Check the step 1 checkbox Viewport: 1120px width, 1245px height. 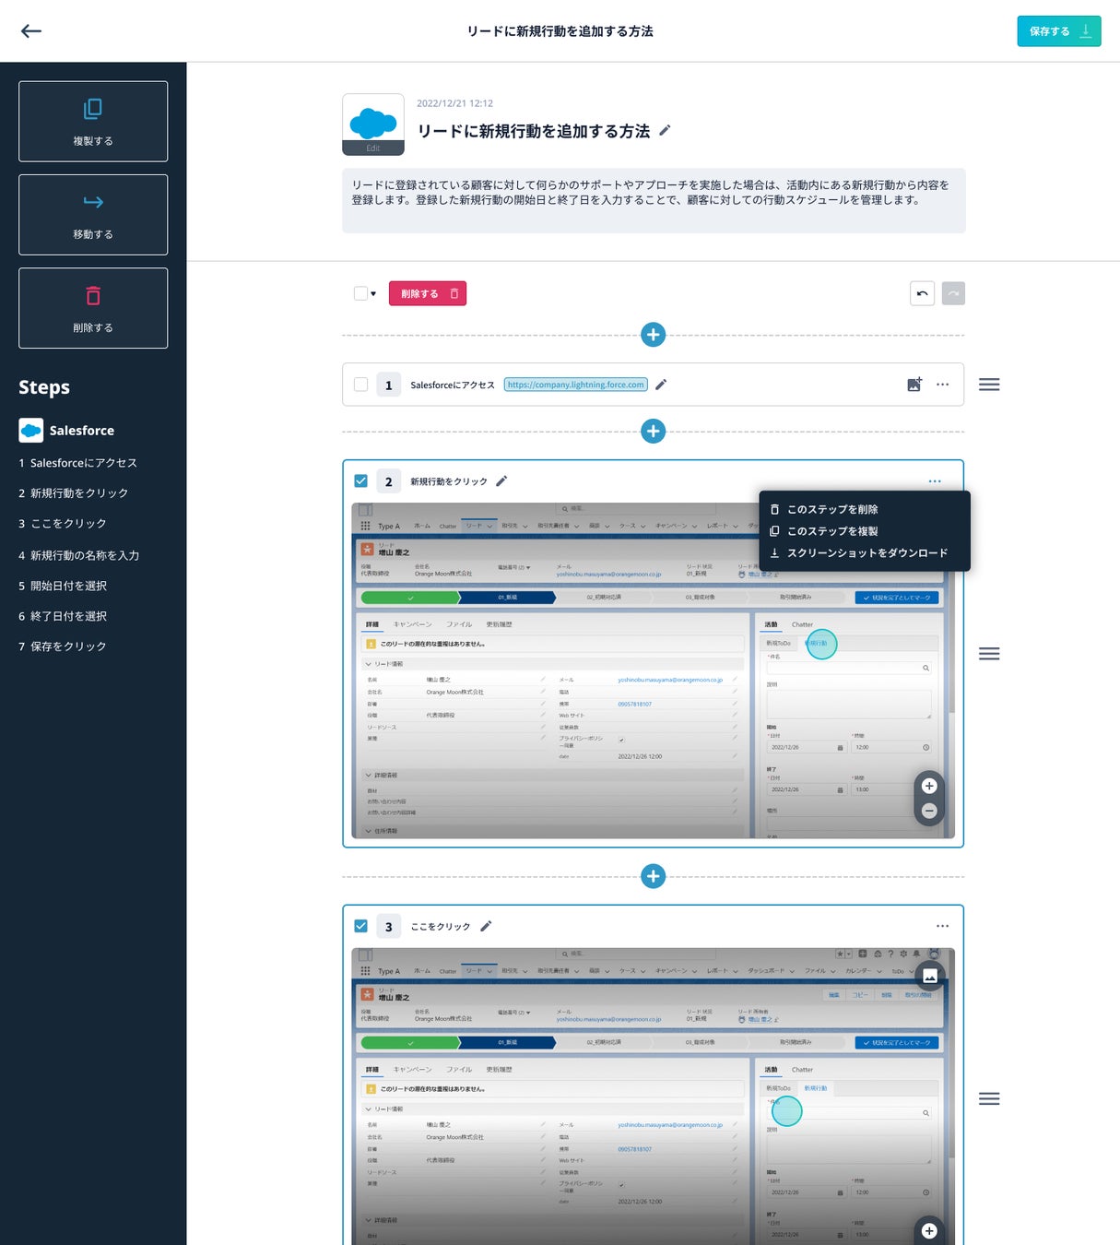(x=360, y=385)
